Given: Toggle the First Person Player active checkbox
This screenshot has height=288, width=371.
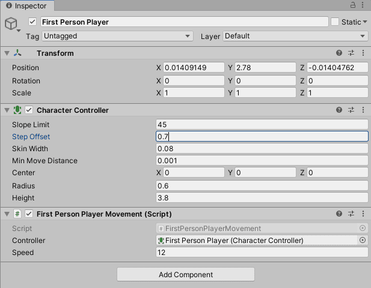Looking at the screenshot, I should point(32,22).
